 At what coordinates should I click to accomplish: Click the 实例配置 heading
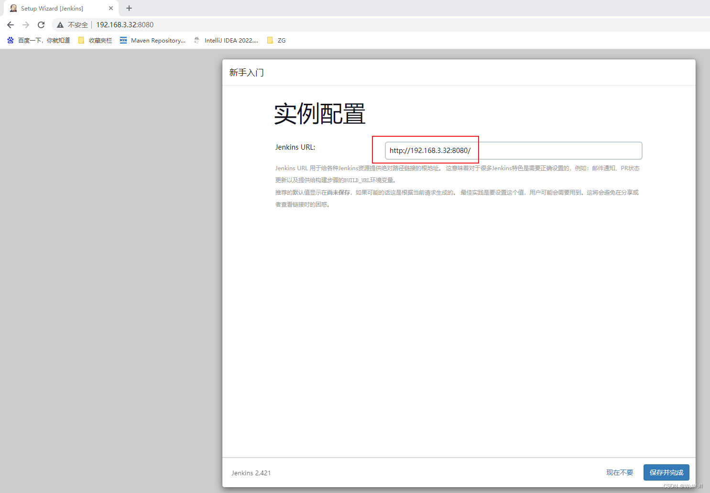tap(320, 114)
